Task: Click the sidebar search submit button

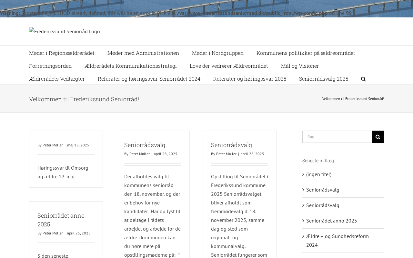Action: click(378, 137)
